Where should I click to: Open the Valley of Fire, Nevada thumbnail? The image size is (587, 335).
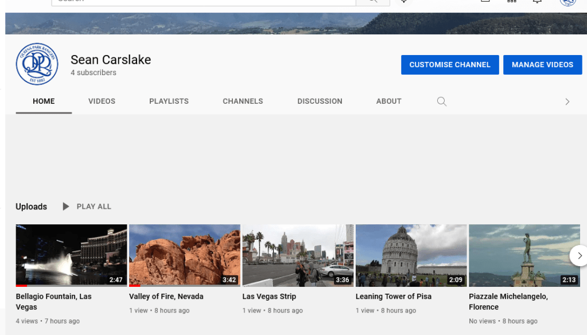184,255
